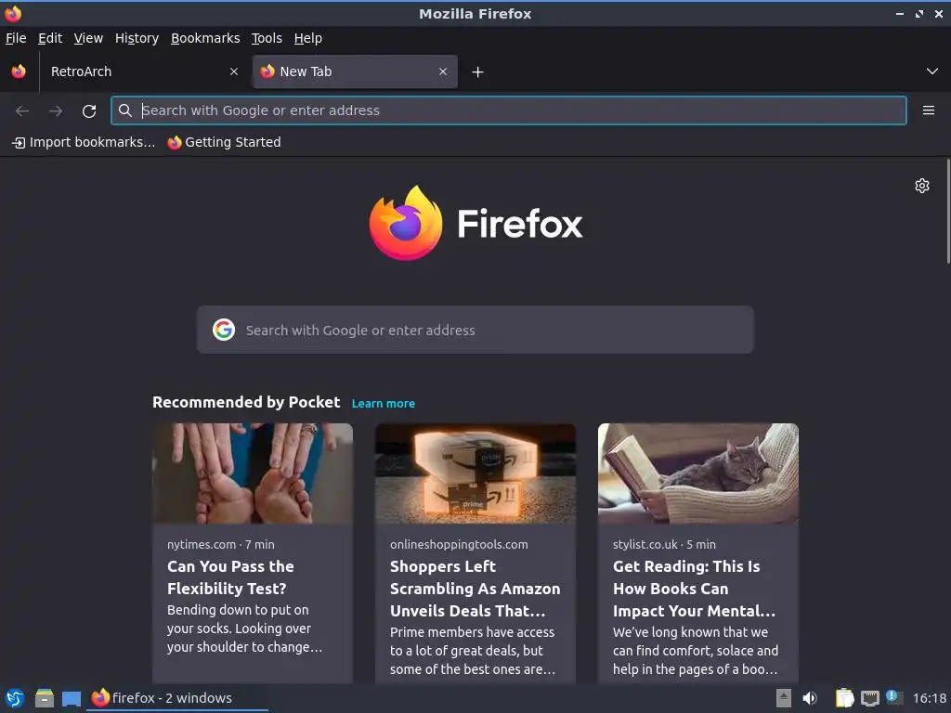The width and height of the screenshot is (951, 713).
Task: Open the History menu
Action: [x=137, y=38]
